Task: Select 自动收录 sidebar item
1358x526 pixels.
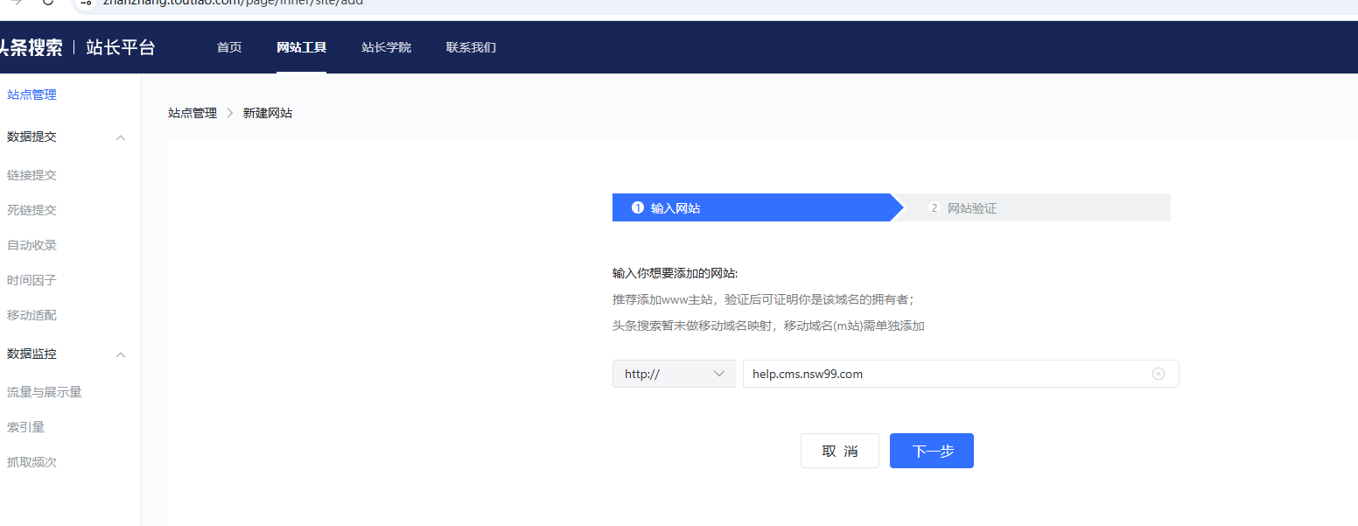Action: [31, 245]
